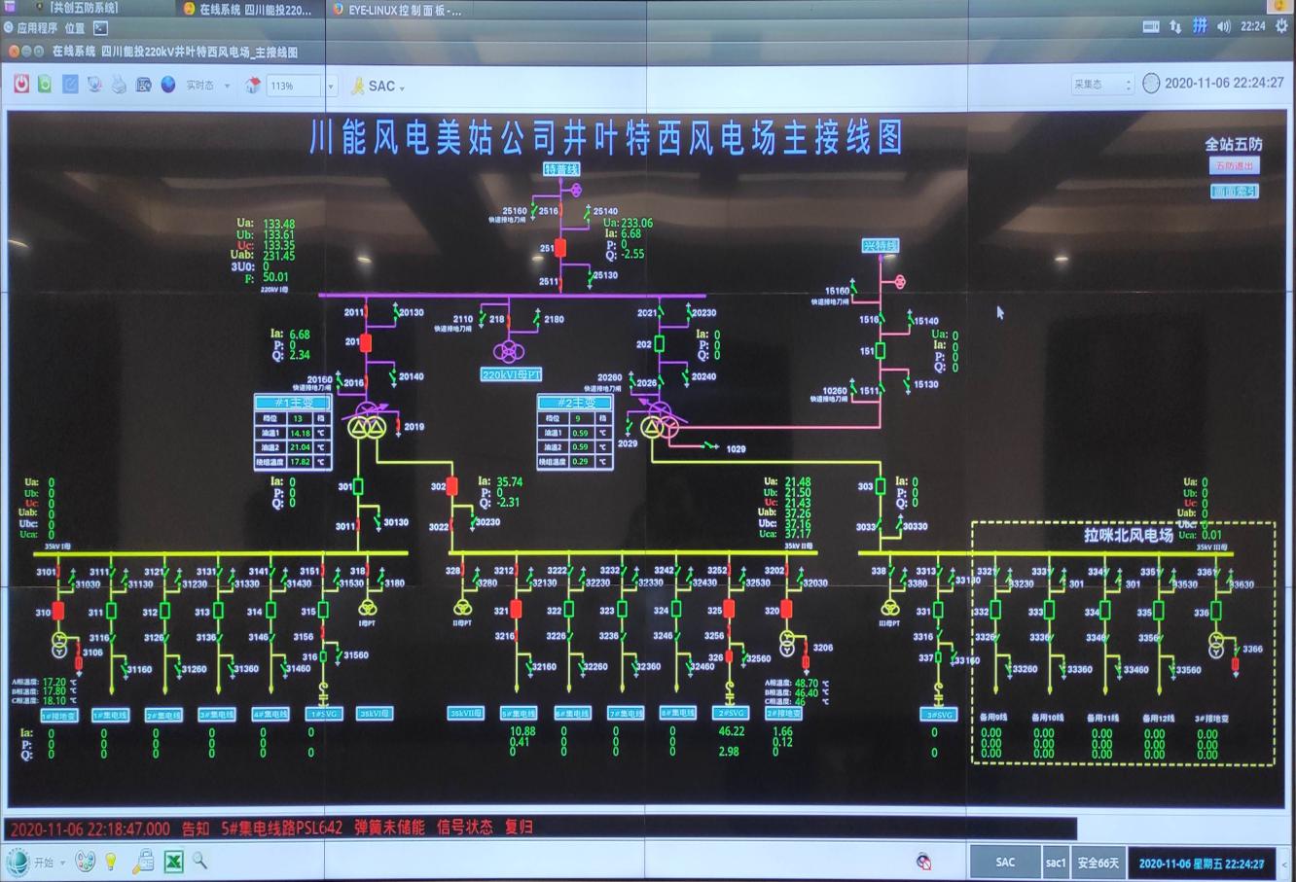Screen dimensions: 1296x882
Task: Click the 五防退出 button
Action: coord(1234,166)
